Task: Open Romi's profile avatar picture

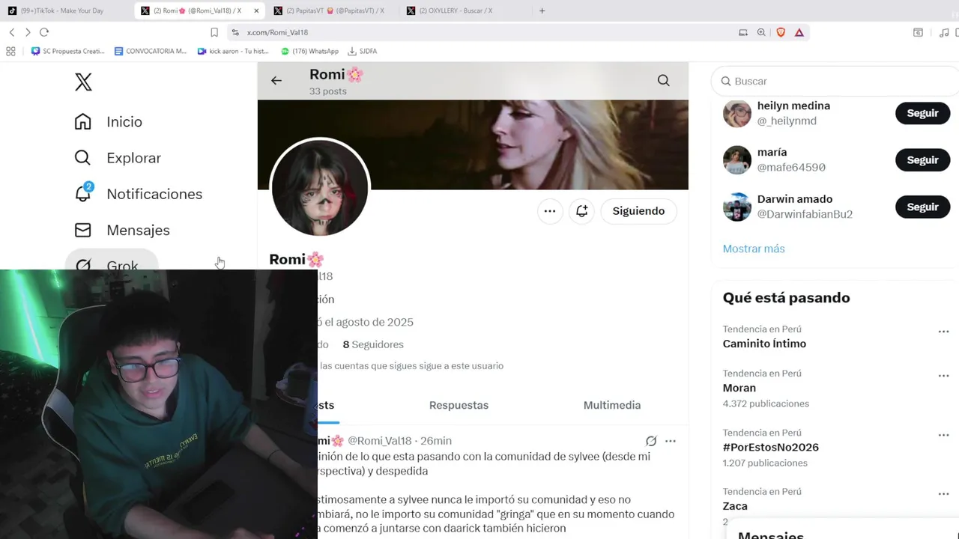Action: pyautogui.click(x=320, y=187)
